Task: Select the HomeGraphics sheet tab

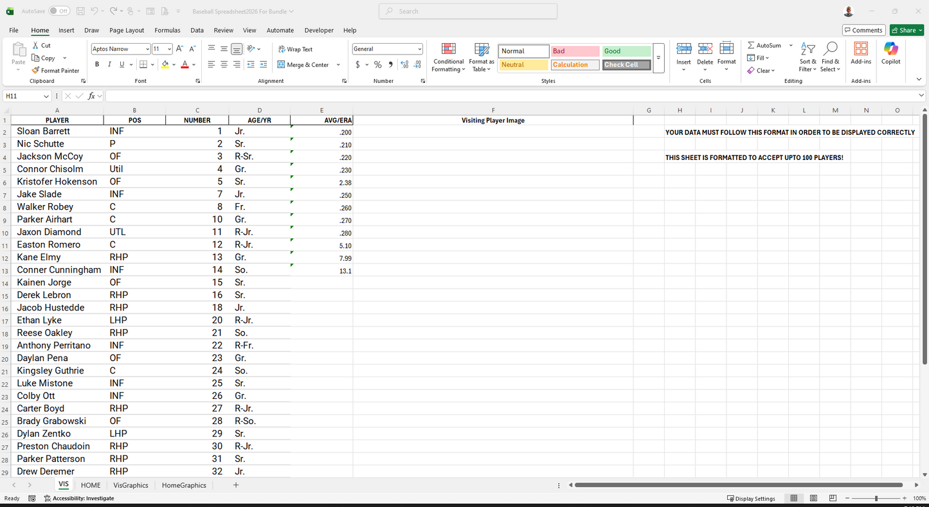Action: [x=184, y=485]
